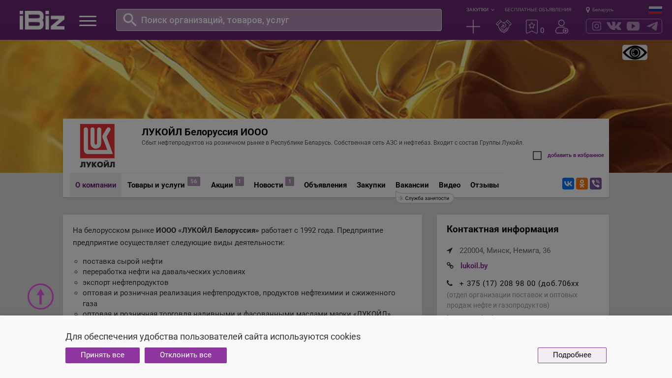Screen dimensions: 672x378
Task: Click the address arrow icon beside 220004, Минск
Action: [450, 251]
